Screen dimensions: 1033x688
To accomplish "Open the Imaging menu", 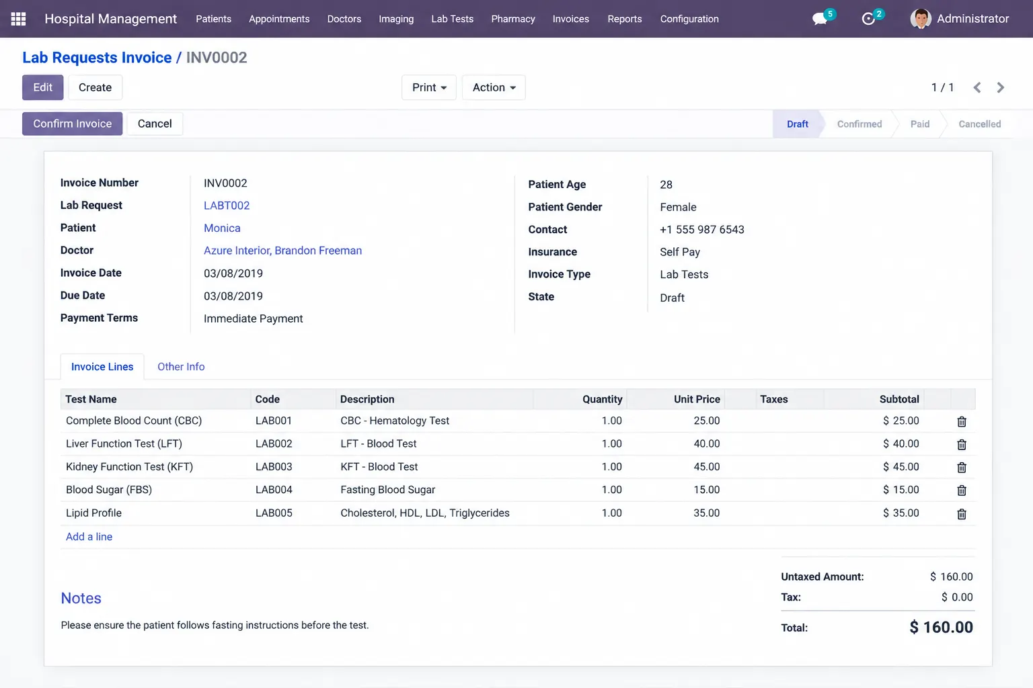I will point(396,19).
